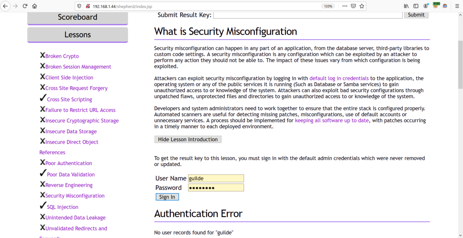The width and height of the screenshot is (463, 238).
Task: Bookmark this page with star
Action: tap(362, 6)
